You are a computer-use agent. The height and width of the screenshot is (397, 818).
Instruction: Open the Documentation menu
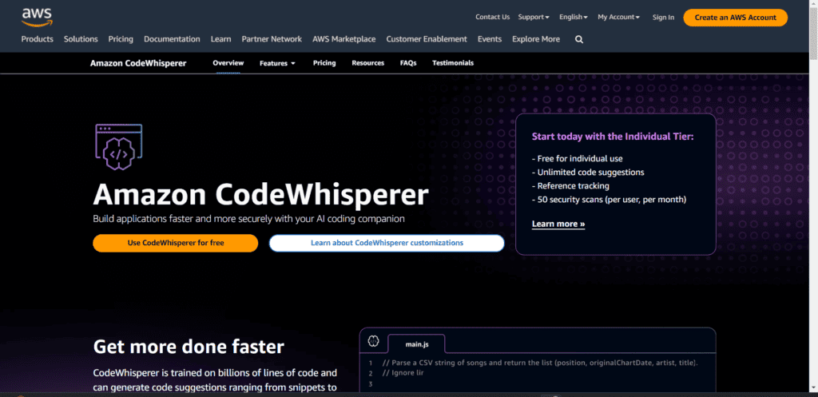pyautogui.click(x=172, y=39)
